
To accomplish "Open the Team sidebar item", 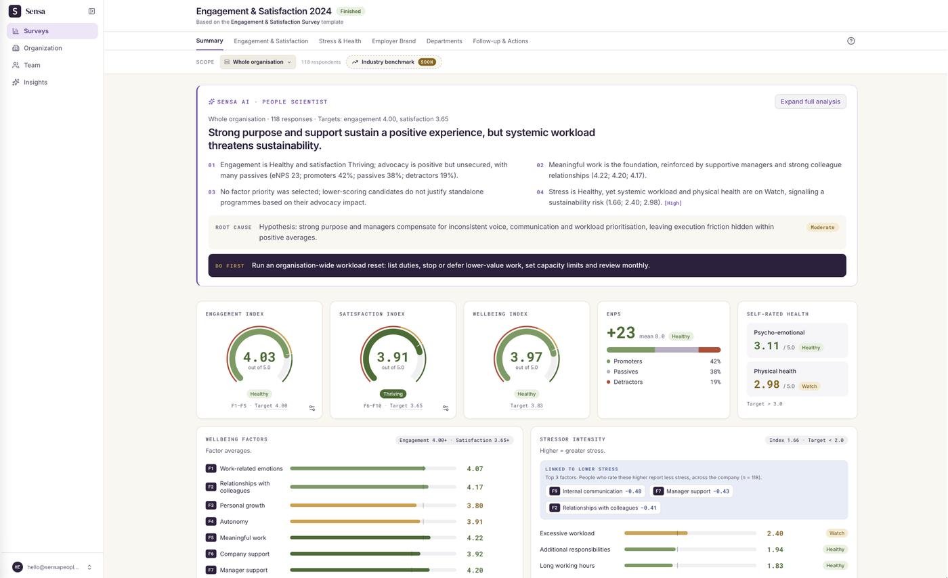I will [52, 65].
